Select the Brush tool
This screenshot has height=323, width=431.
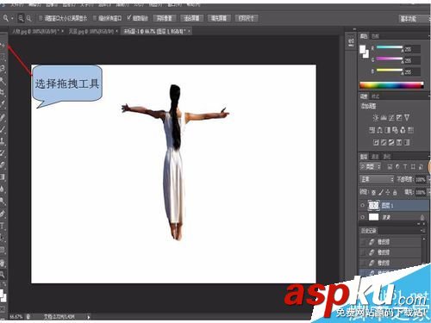(x=3, y=128)
